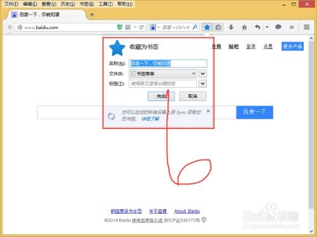Open the bookmarks list icon beside the star
The height and width of the screenshot is (237, 317).
[x=218, y=27]
